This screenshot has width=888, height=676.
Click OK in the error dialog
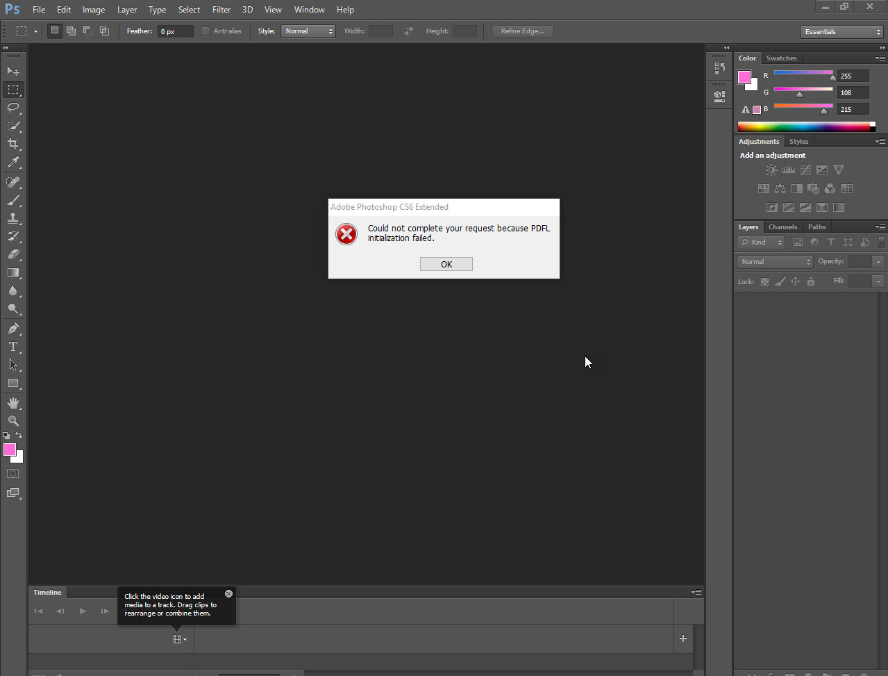[x=446, y=264]
